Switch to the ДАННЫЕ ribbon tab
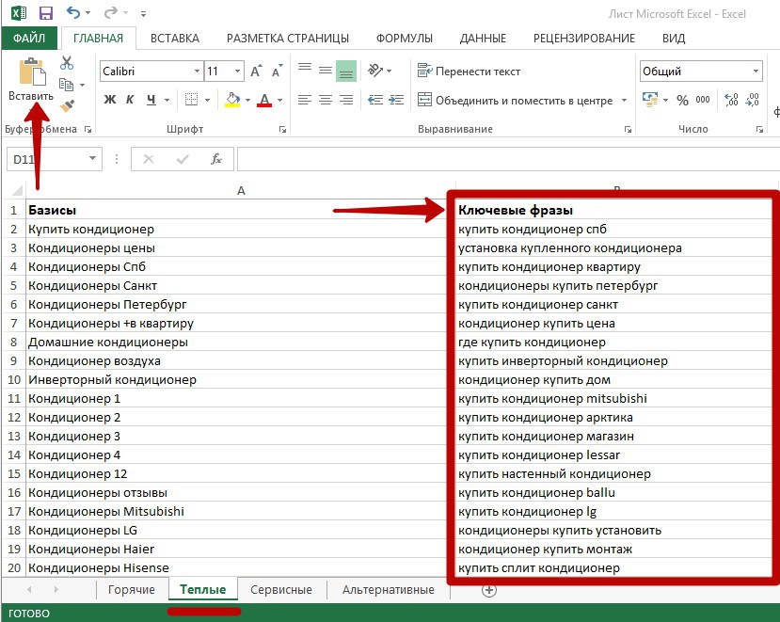Viewport: 780px width, 622px height. click(483, 39)
